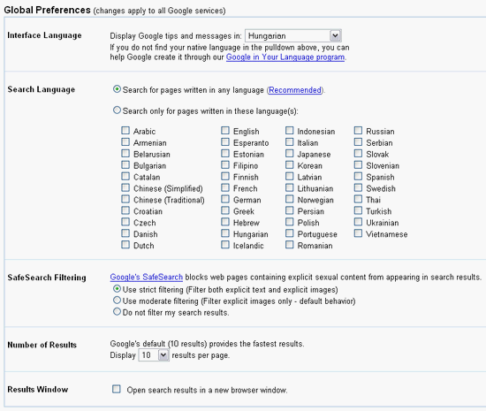Open the results per page dropdown
The height and width of the screenshot is (411, 486).
[x=154, y=355]
